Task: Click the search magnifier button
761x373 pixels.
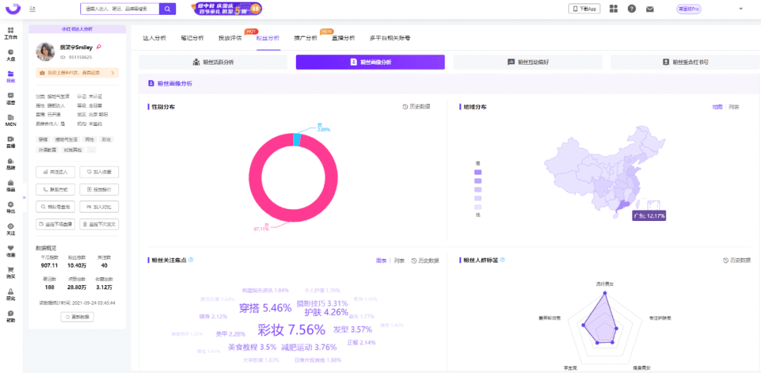Action: 167,8
